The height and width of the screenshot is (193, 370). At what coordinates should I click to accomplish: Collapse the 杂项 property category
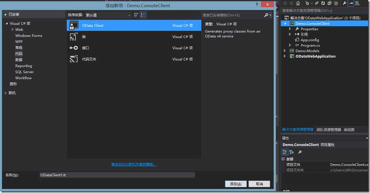click(x=283, y=159)
